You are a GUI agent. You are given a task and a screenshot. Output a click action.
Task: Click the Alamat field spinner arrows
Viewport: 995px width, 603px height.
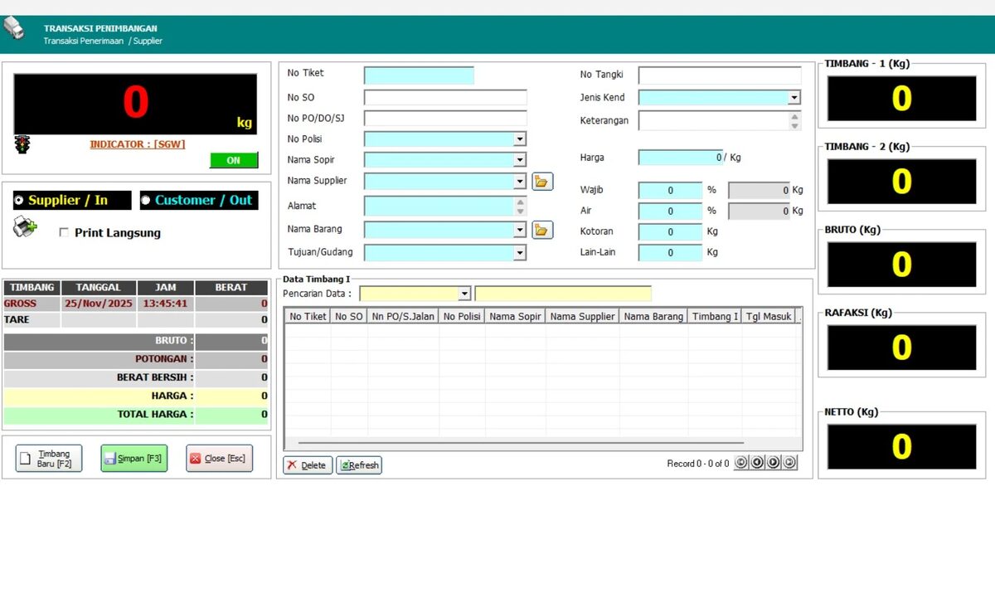coord(520,206)
